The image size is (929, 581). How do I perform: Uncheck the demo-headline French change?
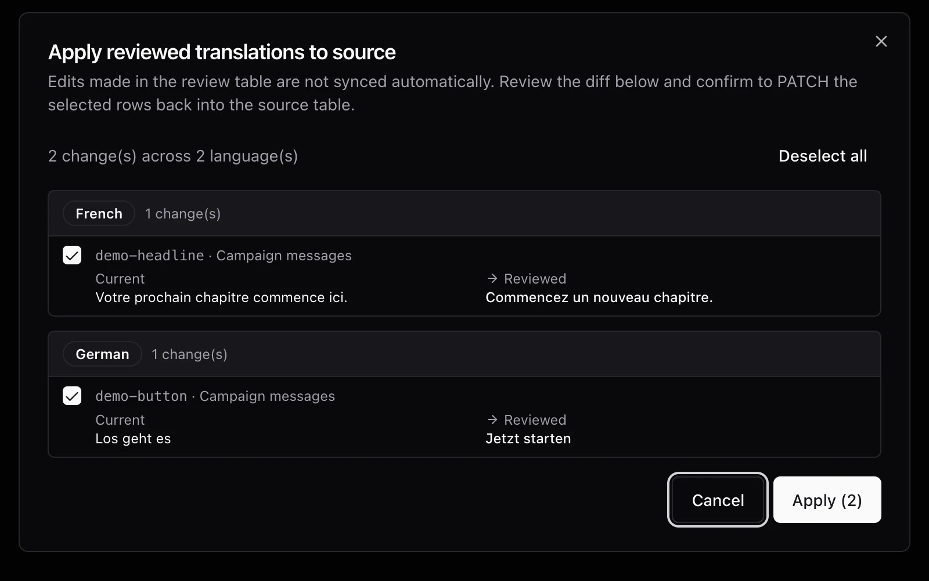[x=72, y=255]
